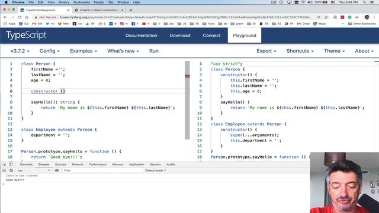
Task: Click the constructor line in the editor
Action: coord(48,91)
